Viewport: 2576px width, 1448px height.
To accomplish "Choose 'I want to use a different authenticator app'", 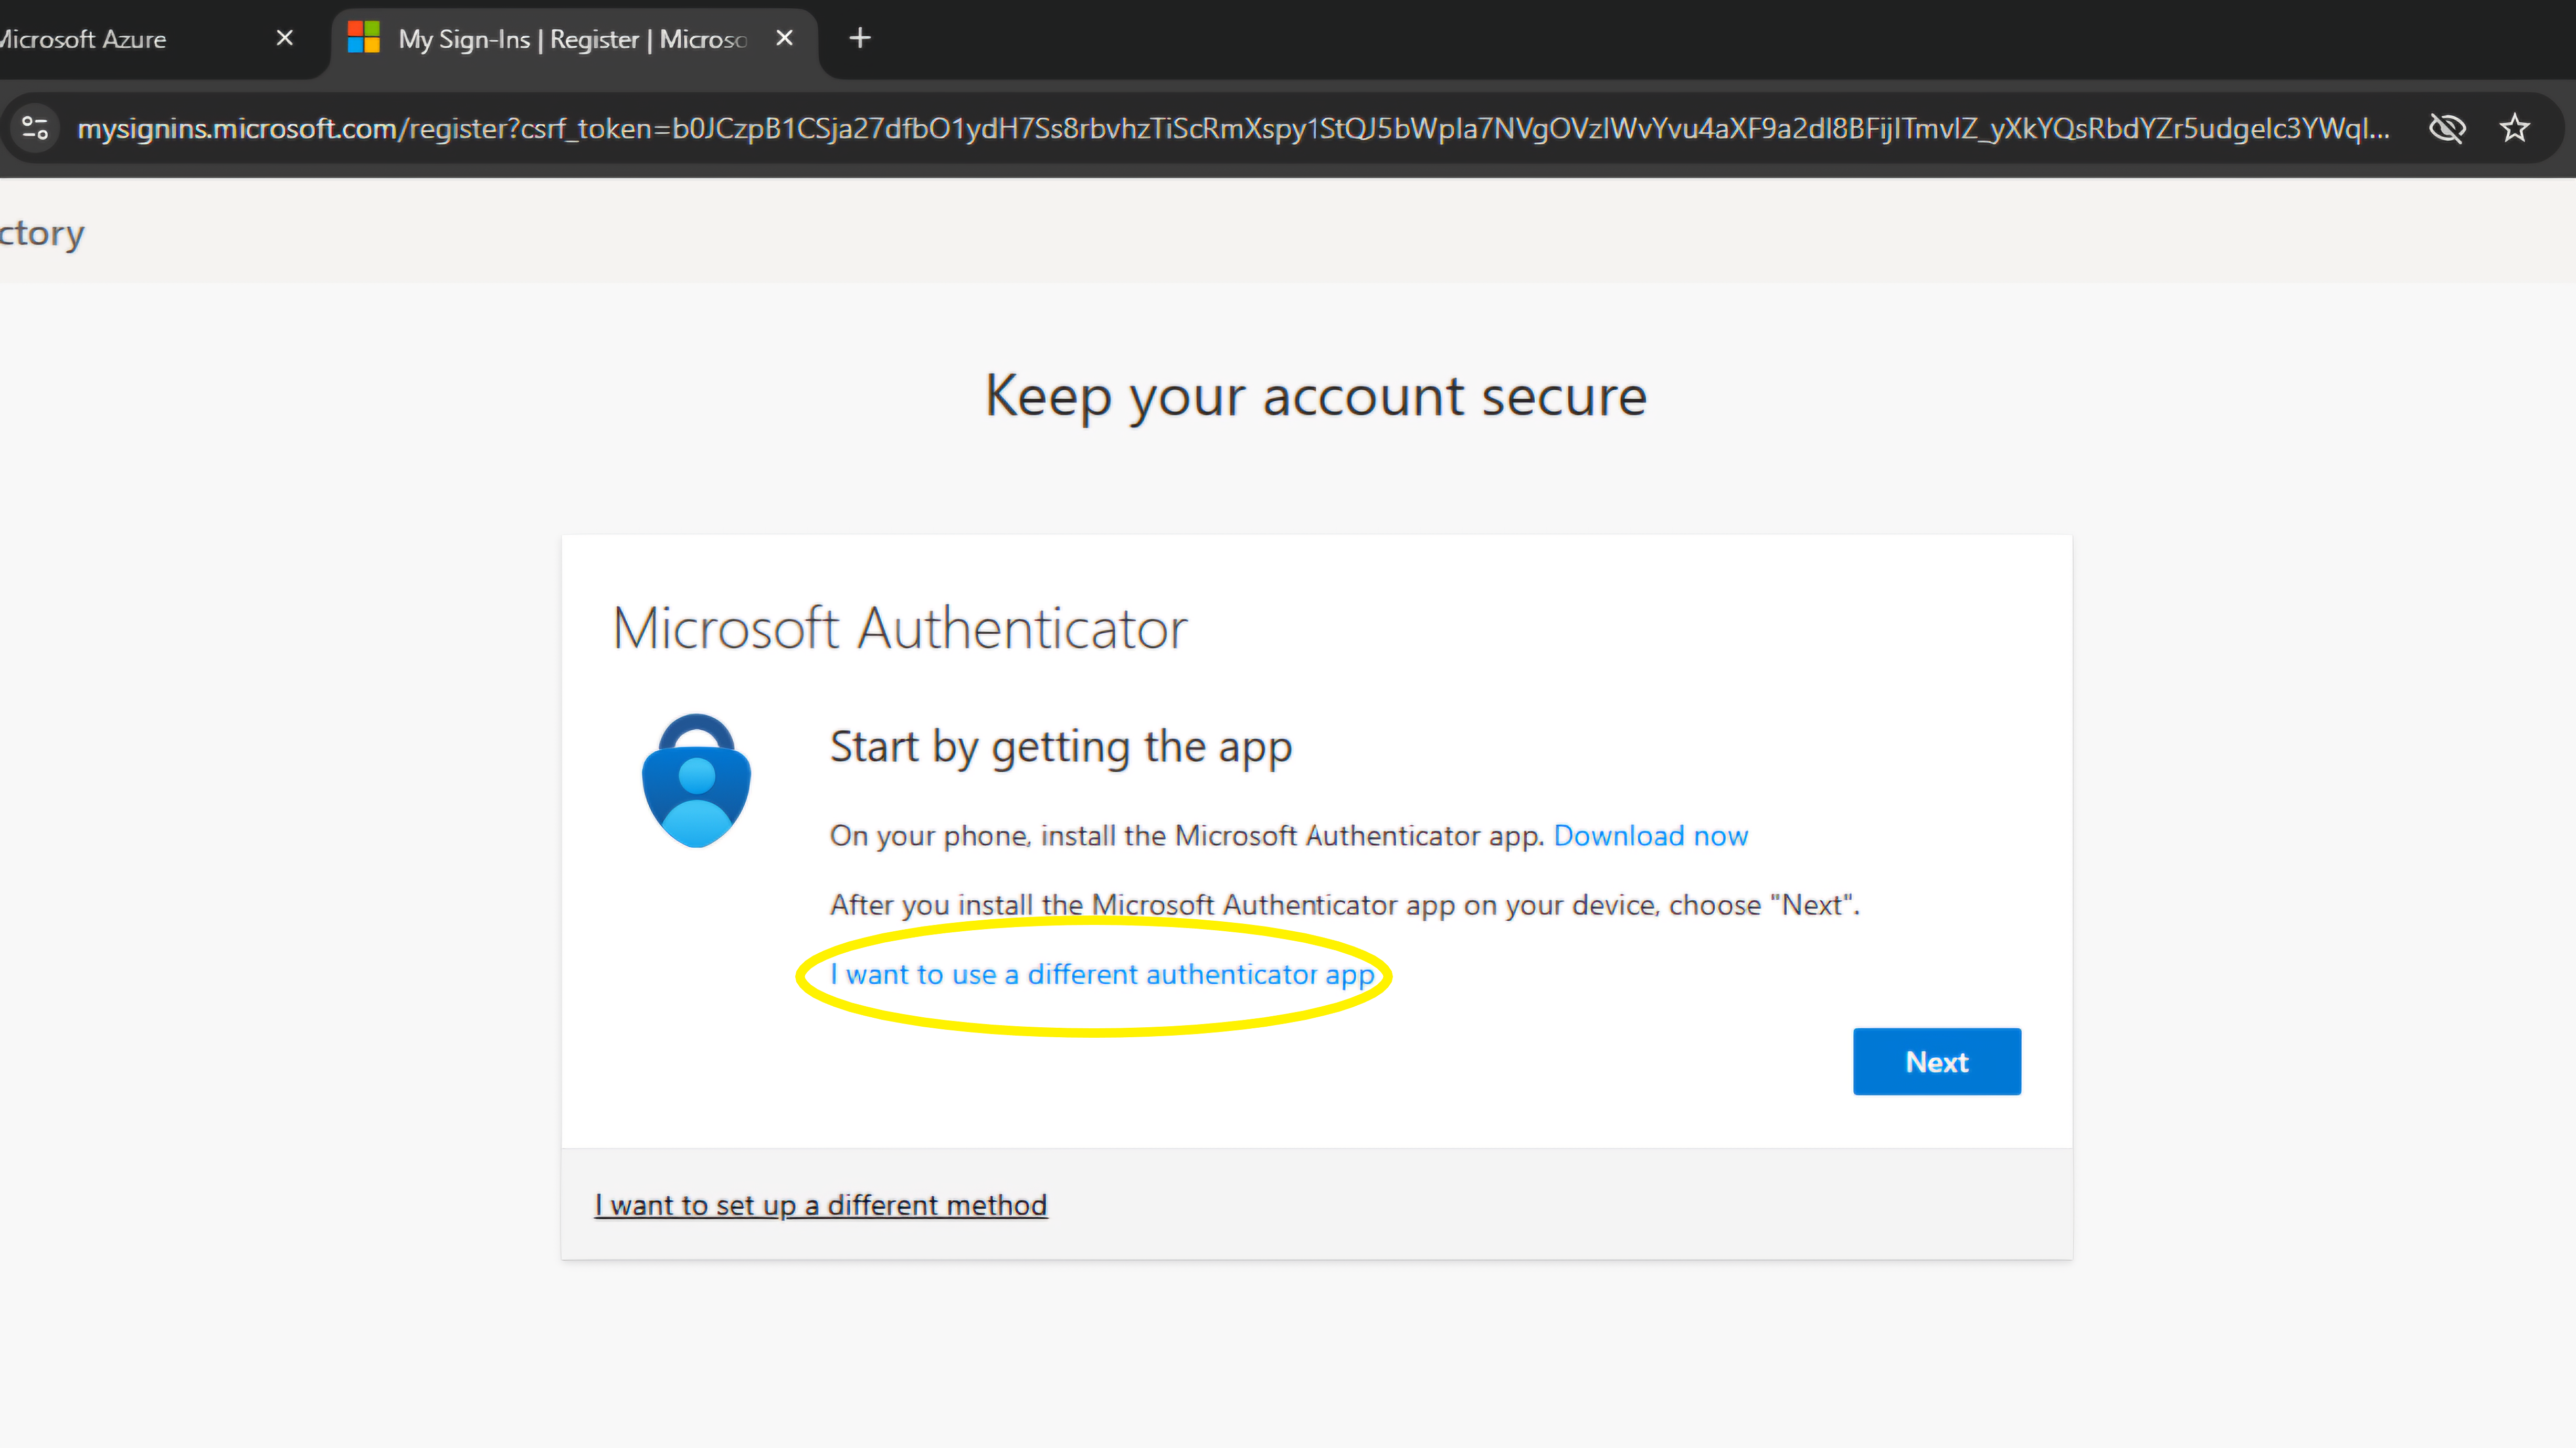I will click(1101, 974).
